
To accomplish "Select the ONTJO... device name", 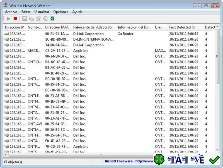I will click(35, 62).
